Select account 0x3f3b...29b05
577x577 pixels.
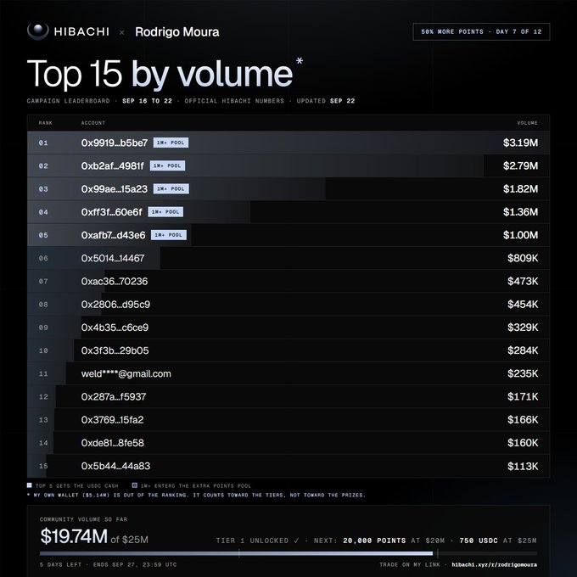(x=115, y=350)
